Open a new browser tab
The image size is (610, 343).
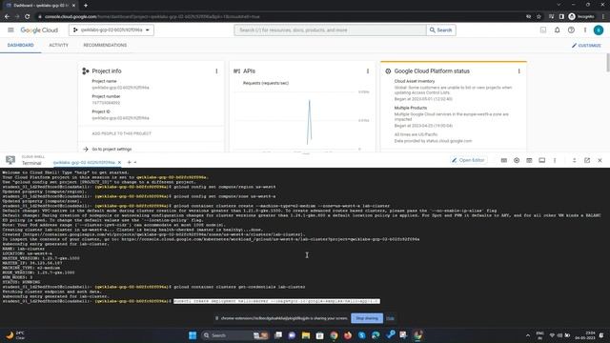pos(86,6)
